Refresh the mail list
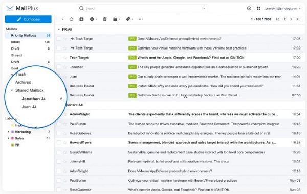Screen dimensions: 307x194 [71, 19]
